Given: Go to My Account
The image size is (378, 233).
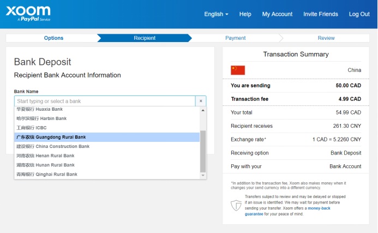Looking at the screenshot, I should (x=277, y=14).
